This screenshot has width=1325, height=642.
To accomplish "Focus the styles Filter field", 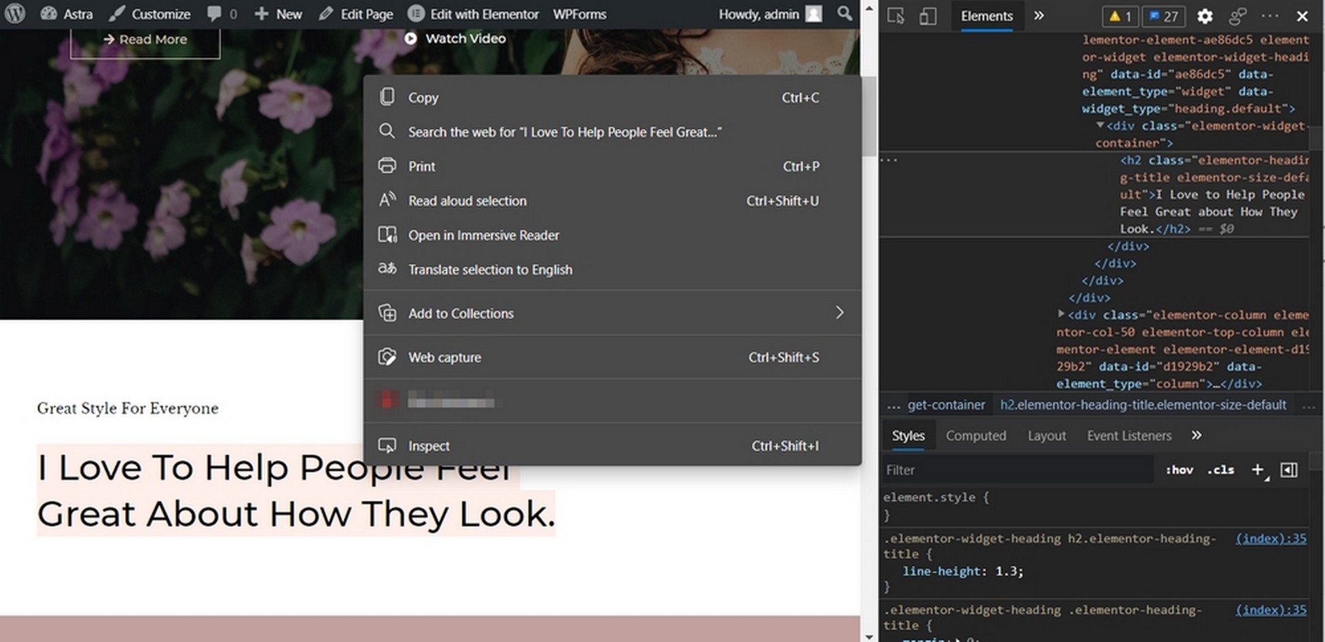I will click(x=1017, y=470).
